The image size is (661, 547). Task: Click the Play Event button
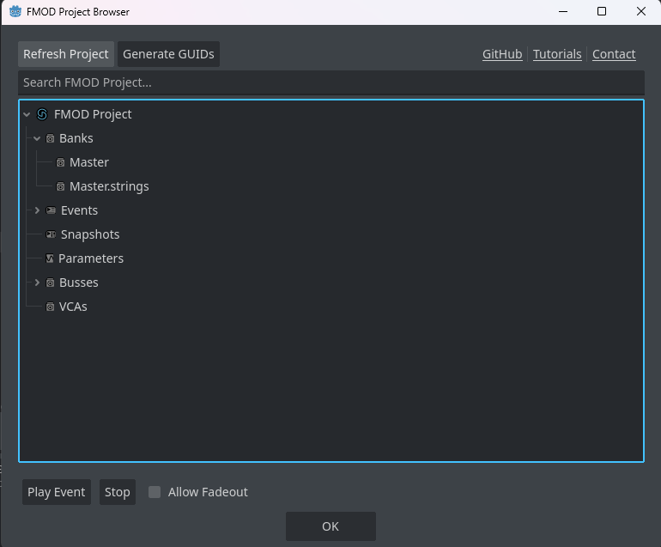coord(57,492)
